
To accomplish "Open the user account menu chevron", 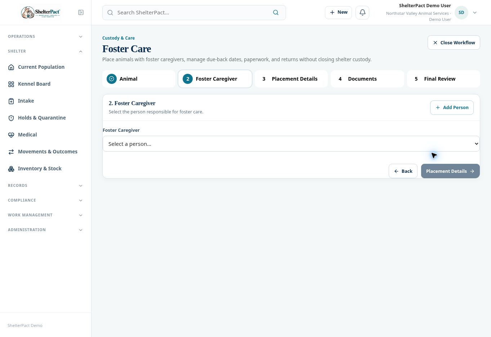I will pos(475,13).
